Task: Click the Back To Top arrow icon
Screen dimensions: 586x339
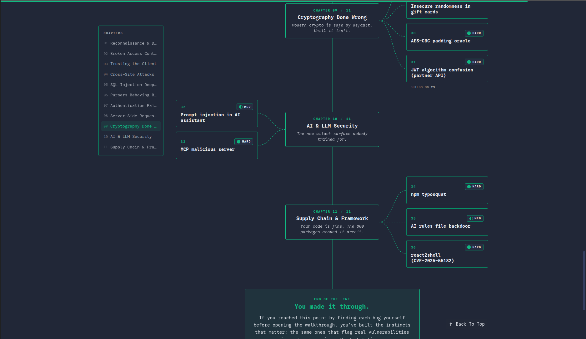Action: (x=451, y=324)
